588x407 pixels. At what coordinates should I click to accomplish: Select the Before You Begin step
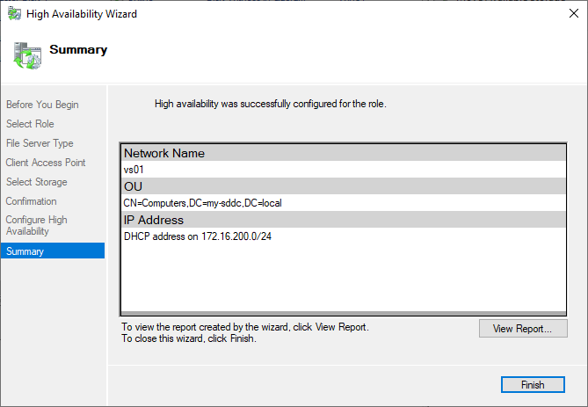click(42, 105)
